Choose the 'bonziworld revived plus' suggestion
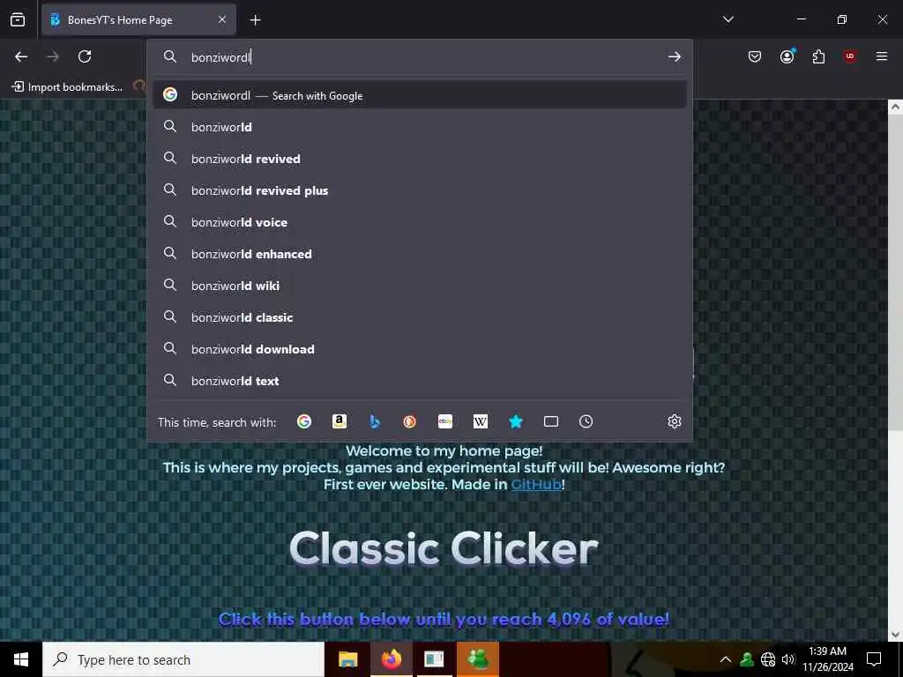Image resolution: width=903 pixels, height=677 pixels. click(x=420, y=190)
